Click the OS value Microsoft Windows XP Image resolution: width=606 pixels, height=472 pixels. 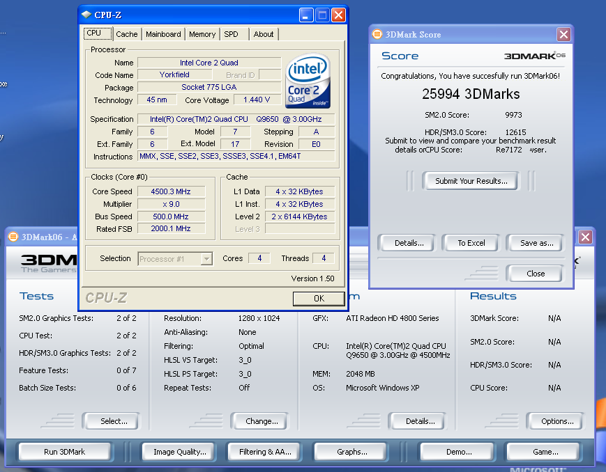(x=383, y=388)
